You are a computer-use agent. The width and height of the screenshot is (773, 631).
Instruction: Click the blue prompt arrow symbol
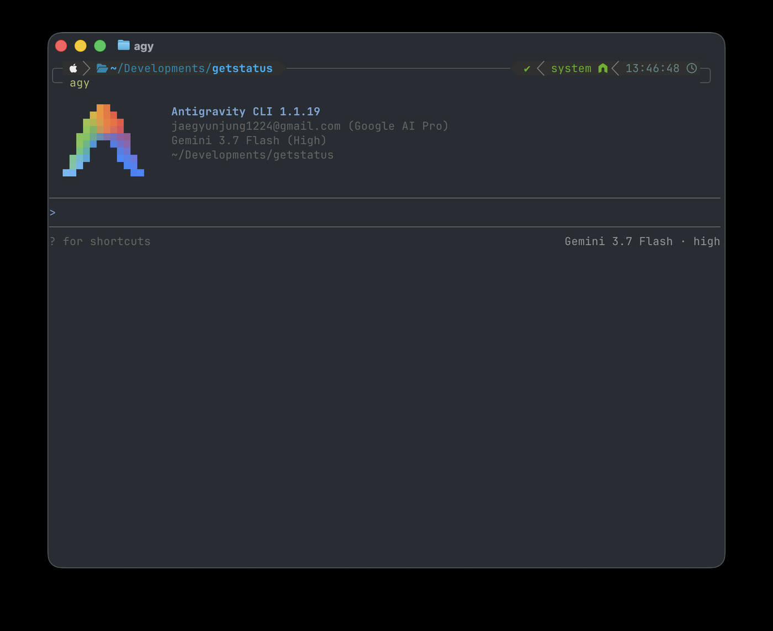[x=52, y=213]
